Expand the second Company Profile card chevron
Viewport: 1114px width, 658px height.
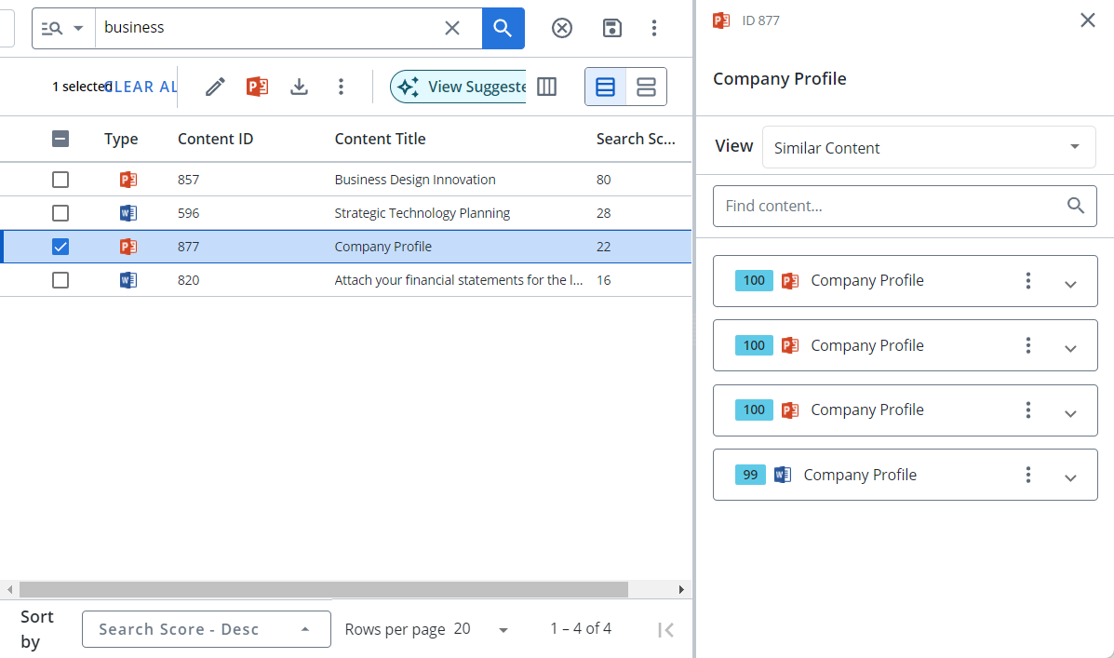1070,349
